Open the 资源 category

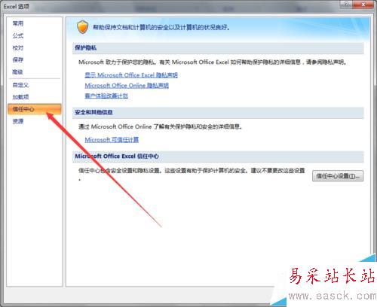(18, 121)
